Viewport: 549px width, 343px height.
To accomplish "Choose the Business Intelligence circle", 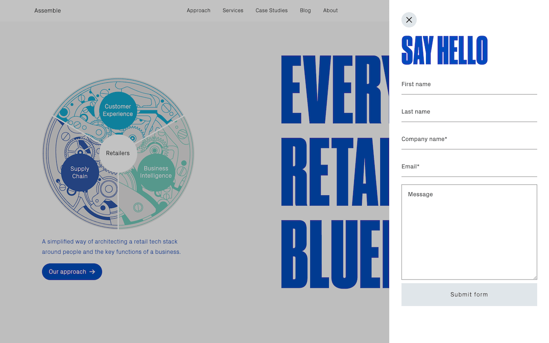I will (156, 172).
